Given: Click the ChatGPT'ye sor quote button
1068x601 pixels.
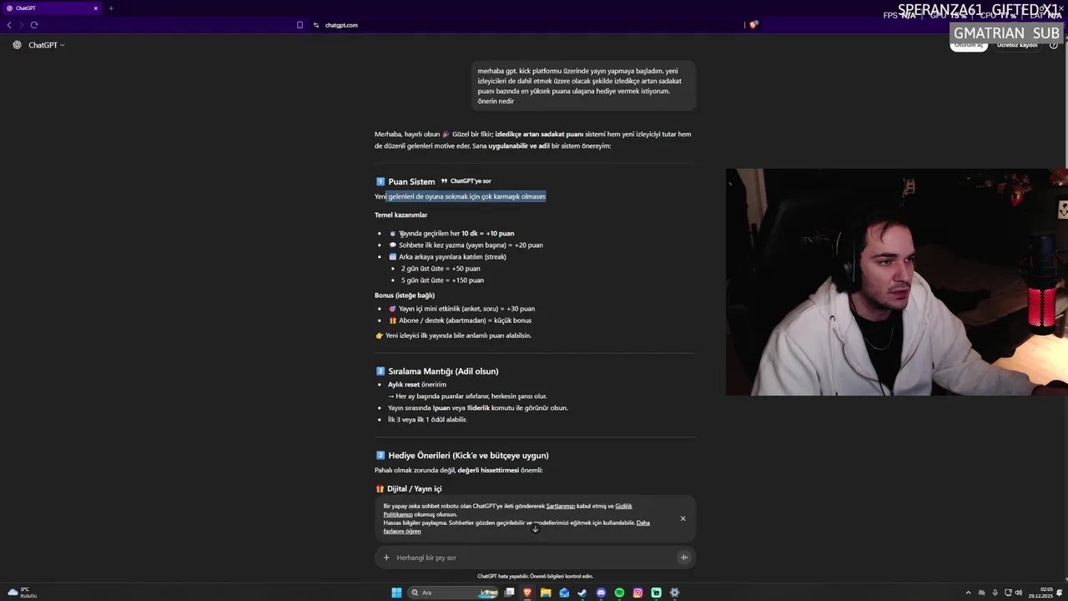Looking at the screenshot, I should tap(466, 181).
